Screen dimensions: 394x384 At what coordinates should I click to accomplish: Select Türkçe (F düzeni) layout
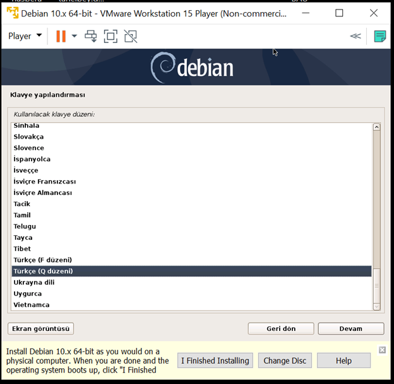191,260
